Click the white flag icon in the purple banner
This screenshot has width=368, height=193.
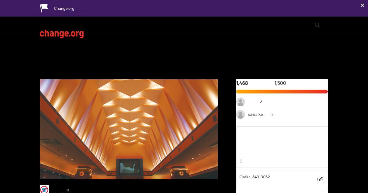(x=44, y=8)
